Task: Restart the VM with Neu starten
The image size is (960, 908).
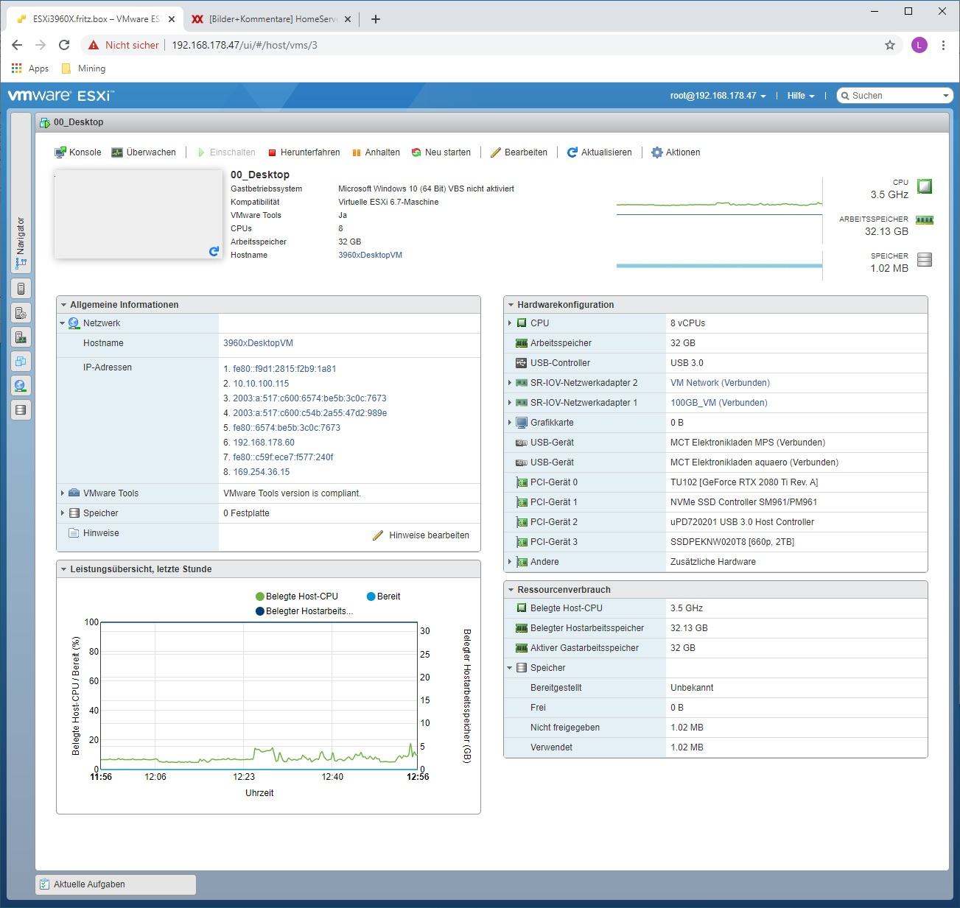Action: (x=441, y=152)
